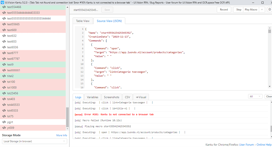Click the code icon beside tst1000
The width and height of the screenshot is (272, 147).
click(x=4, y=88)
